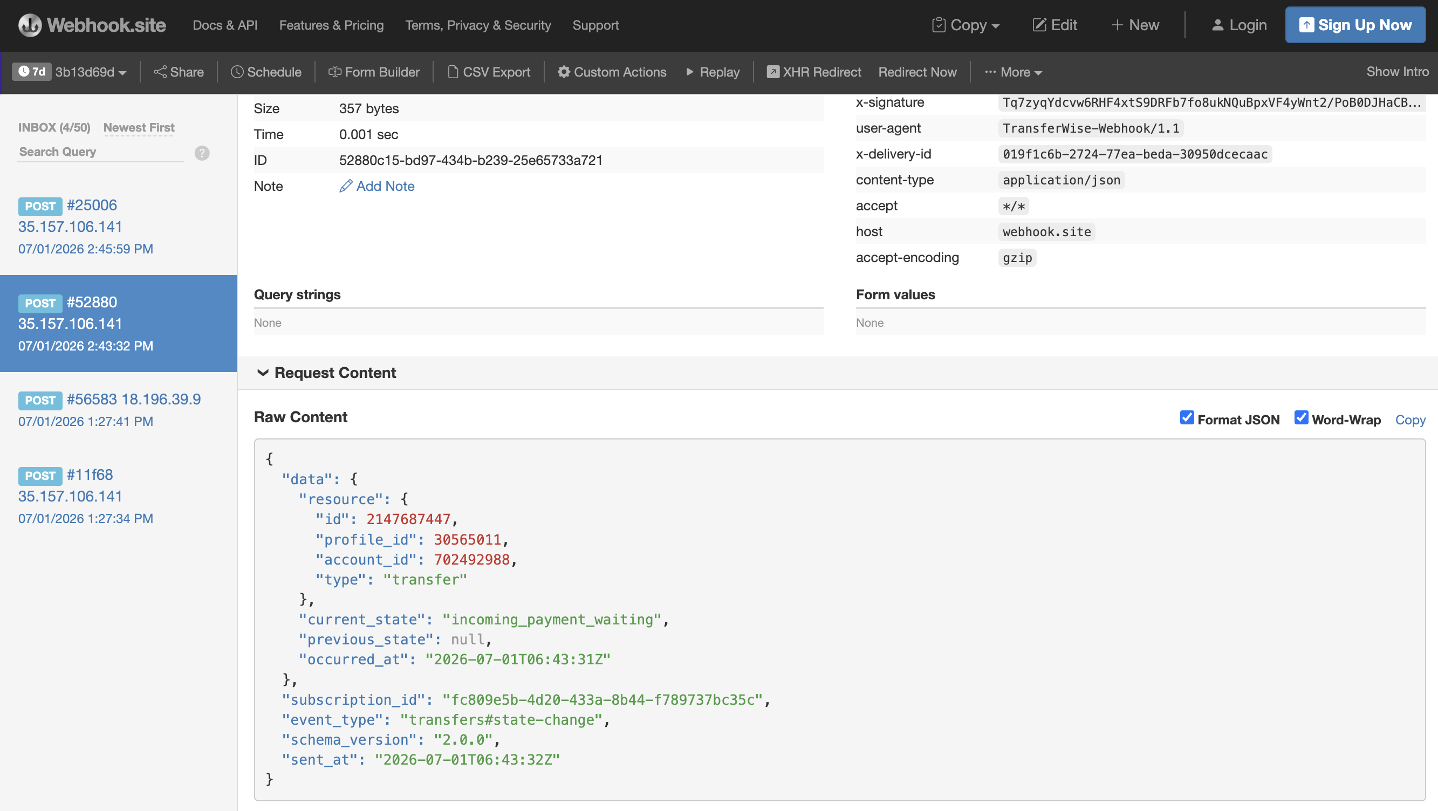Click the Sign Up Now button
Viewport: 1438px width, 811px height.
click(x=1355, y=25)
